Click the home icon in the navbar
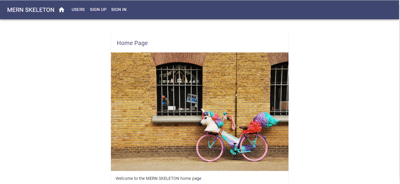Image resolution: width=400 pixels, height=184 pixels. 62,10
